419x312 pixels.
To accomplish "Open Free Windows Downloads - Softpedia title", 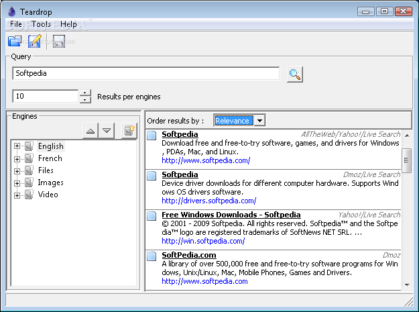I will (x=231, y=215).
